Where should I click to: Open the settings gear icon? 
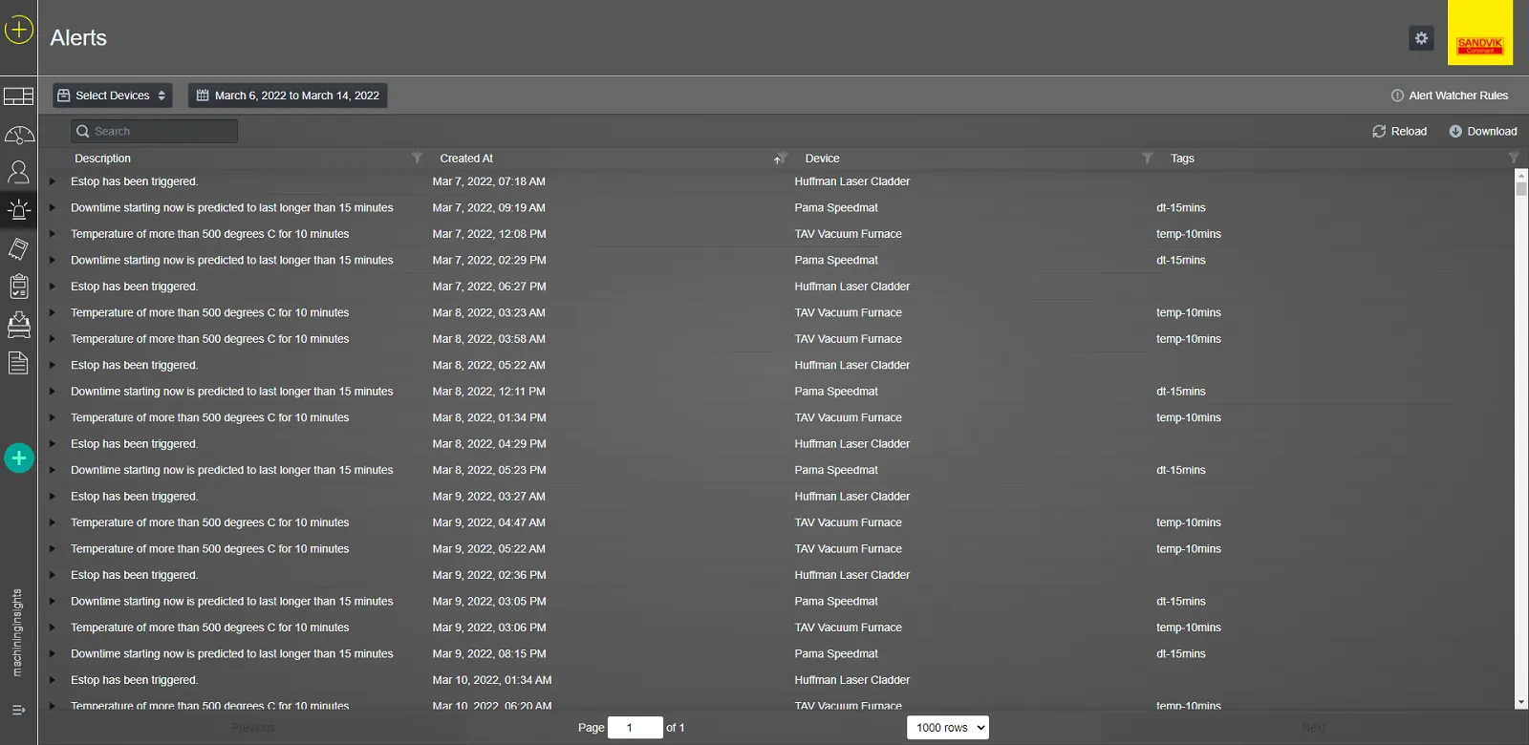click(1421, 38)
